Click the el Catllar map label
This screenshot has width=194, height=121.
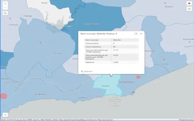pyautogui.click(x=58, y=53)
